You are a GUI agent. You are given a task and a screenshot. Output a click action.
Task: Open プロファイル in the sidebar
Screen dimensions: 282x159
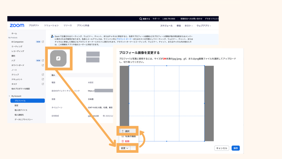coord(20,101)
